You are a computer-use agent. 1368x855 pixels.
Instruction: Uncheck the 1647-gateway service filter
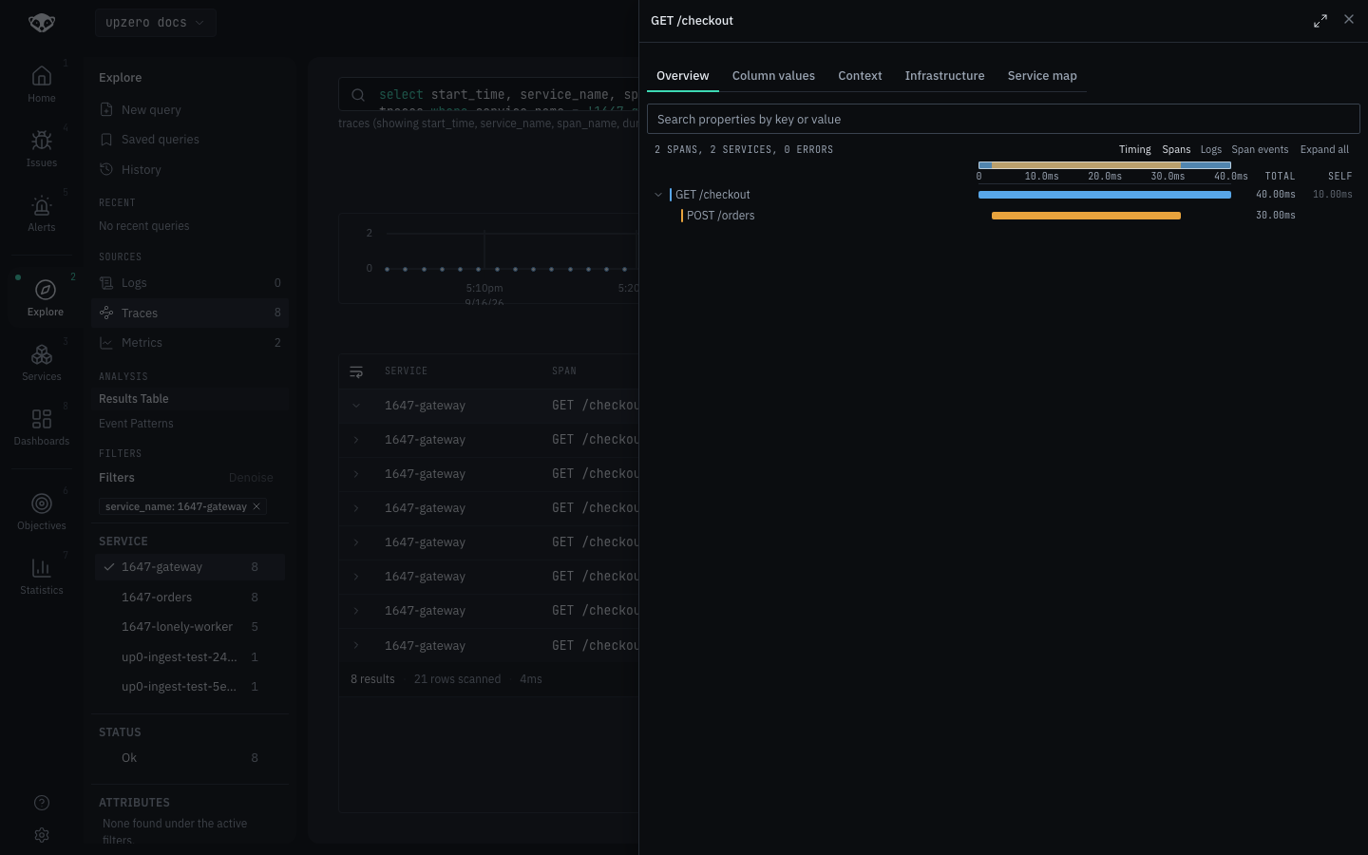click(190, 567)
